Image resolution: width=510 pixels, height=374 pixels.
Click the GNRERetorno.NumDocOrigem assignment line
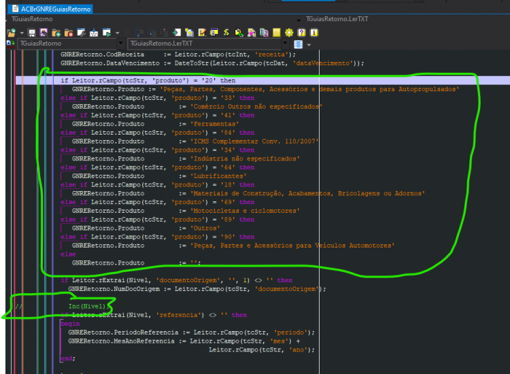coord(197,289)
